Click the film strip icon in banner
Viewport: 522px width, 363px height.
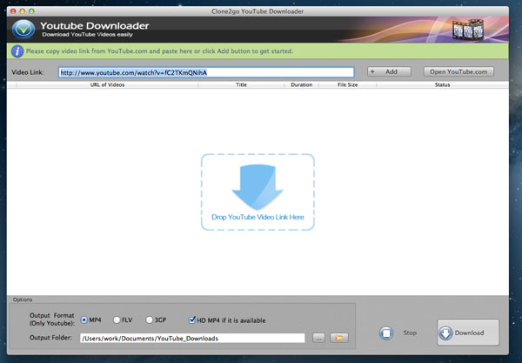(468, 30)
